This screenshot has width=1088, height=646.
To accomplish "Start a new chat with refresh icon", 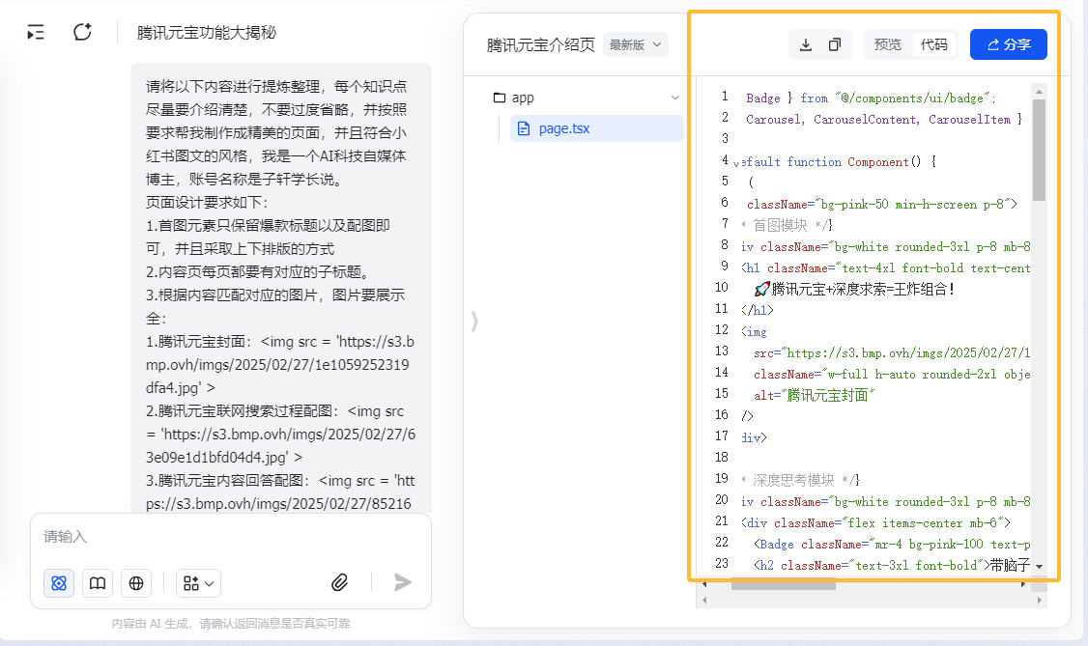I will click(x=82, y=32).
